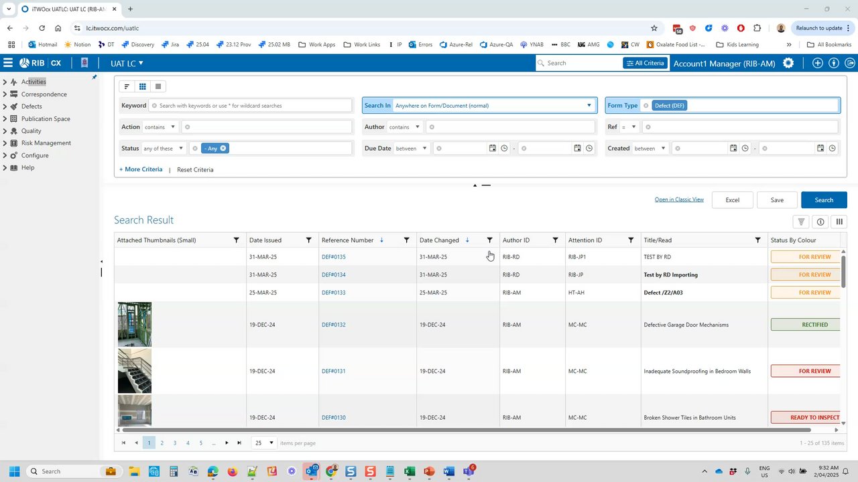Select Configure in the sidebar
Viewport: 858px width, 482px height.
[35, 155]
